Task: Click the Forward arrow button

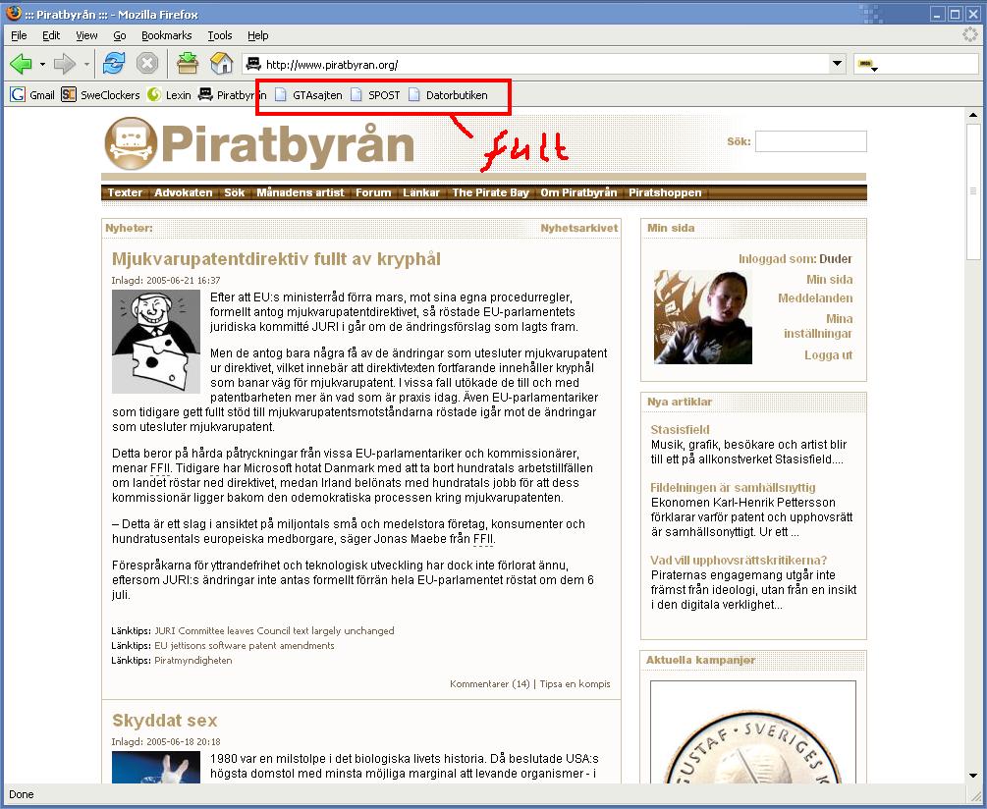Action: 65,64
